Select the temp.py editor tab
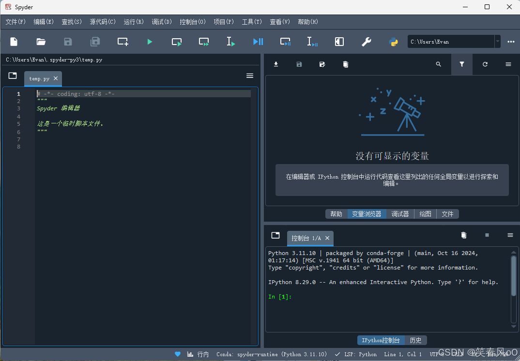520x361 pixels. (x=39, y=78)
